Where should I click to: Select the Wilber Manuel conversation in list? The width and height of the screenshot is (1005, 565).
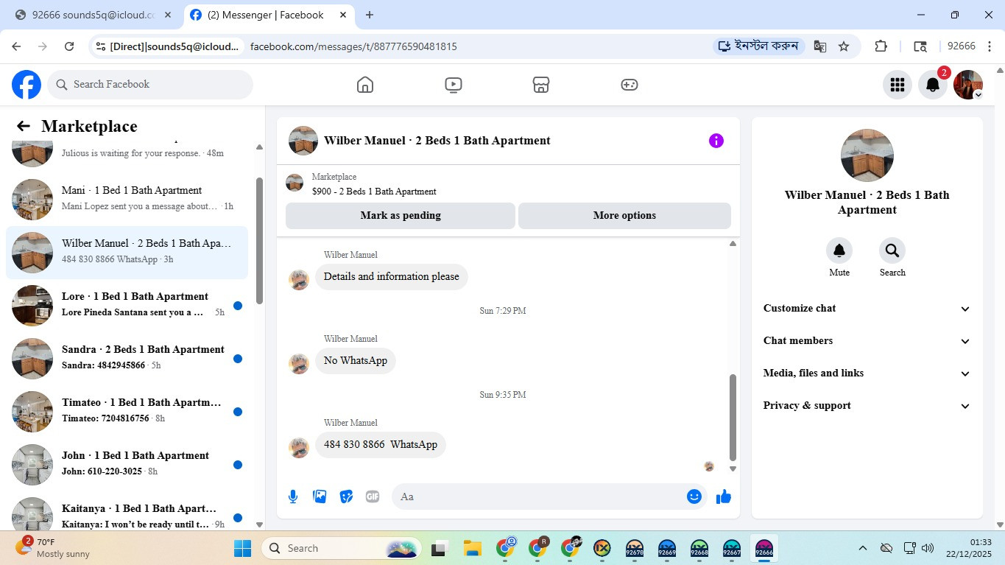click(x=127, y=252)
